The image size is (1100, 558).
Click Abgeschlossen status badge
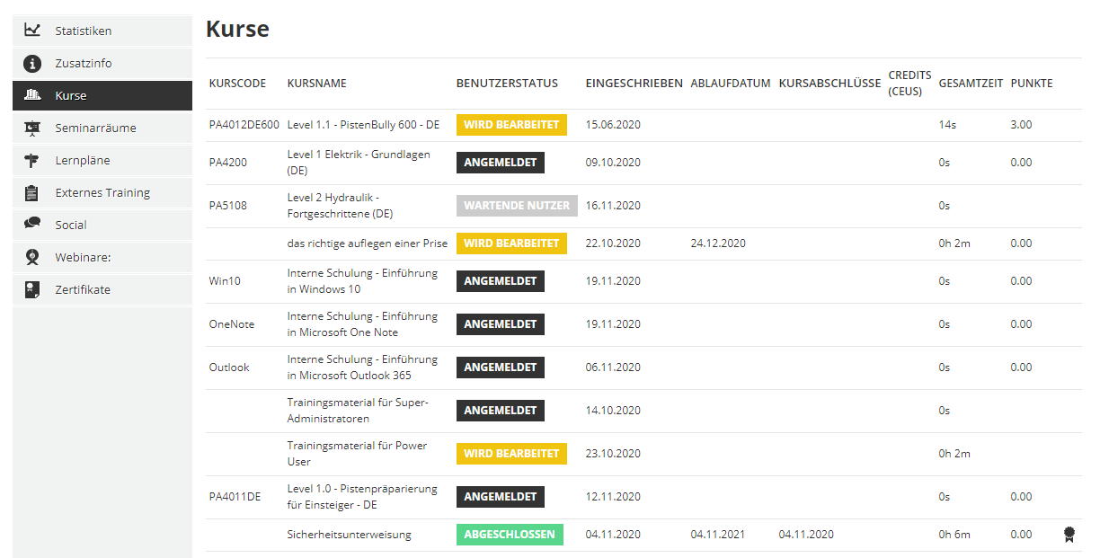tap(509, 535)
